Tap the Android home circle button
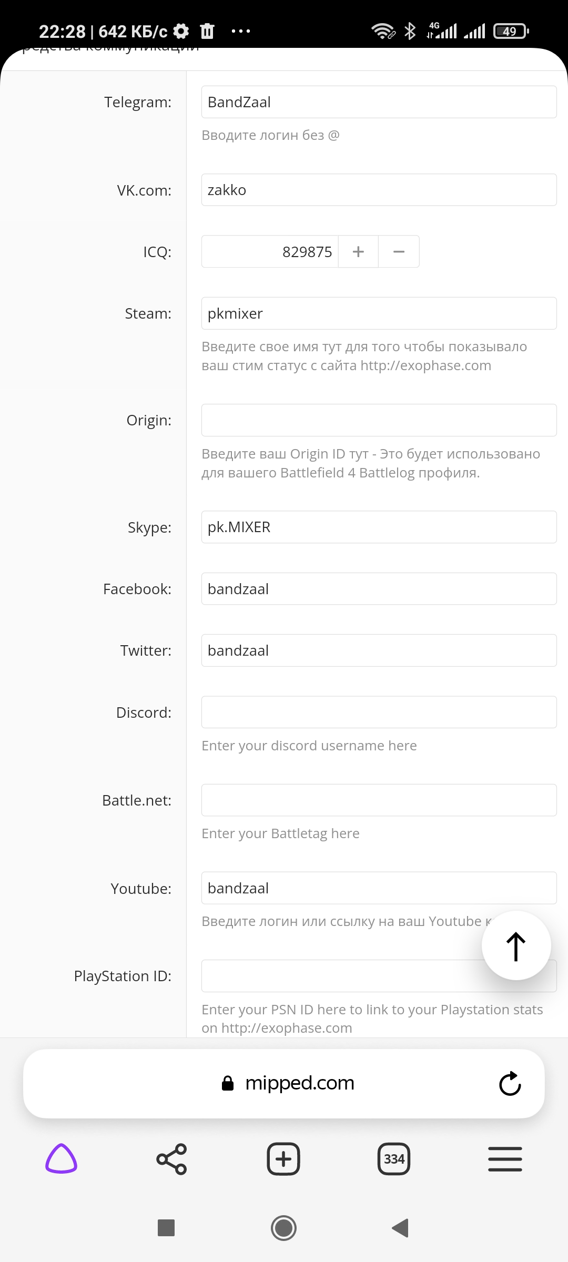The height and width of the screenshot is (1262, 568). click(x=283, y=1228)
